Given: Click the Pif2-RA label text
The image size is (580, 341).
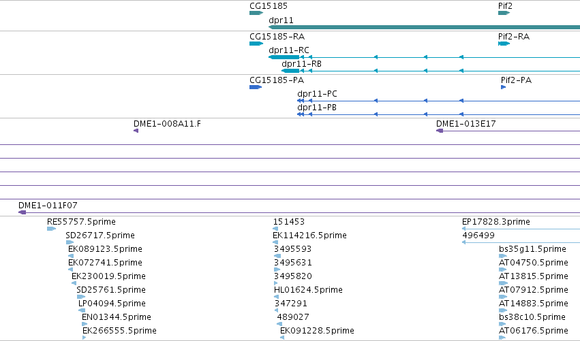Looking at the screenshot, I should 514,37.
